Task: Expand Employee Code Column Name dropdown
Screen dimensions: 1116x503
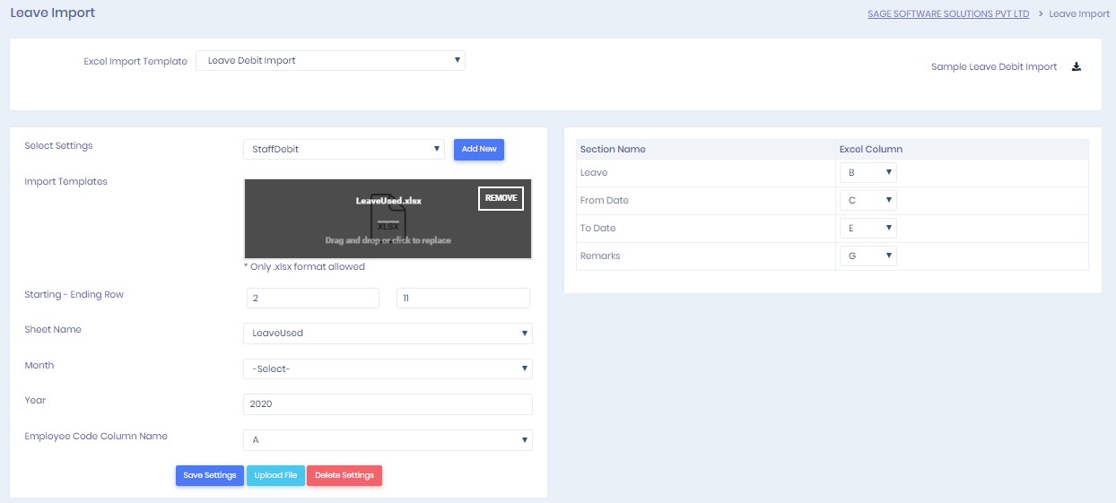Action: tap(388, 440)
